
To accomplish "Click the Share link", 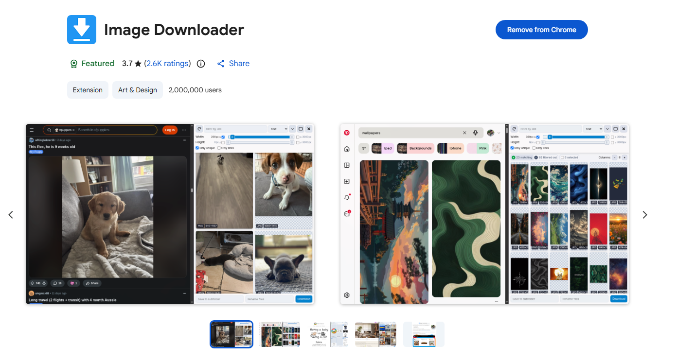I will (x=233, y=63).
